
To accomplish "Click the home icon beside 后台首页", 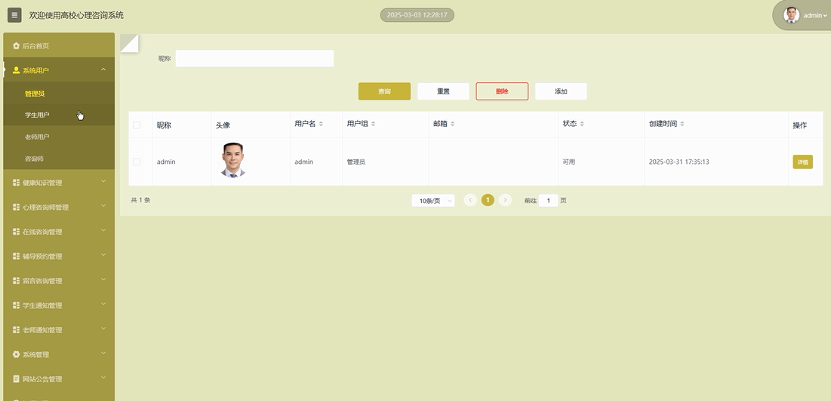I will click(x=16, y=46).
